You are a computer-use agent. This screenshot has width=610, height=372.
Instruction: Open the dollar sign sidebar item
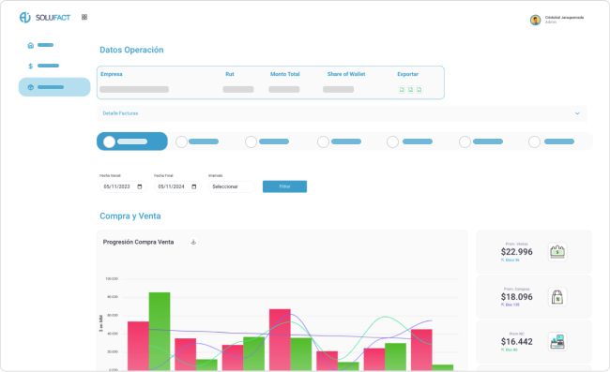pyautogui.click(x=30, y=66)
